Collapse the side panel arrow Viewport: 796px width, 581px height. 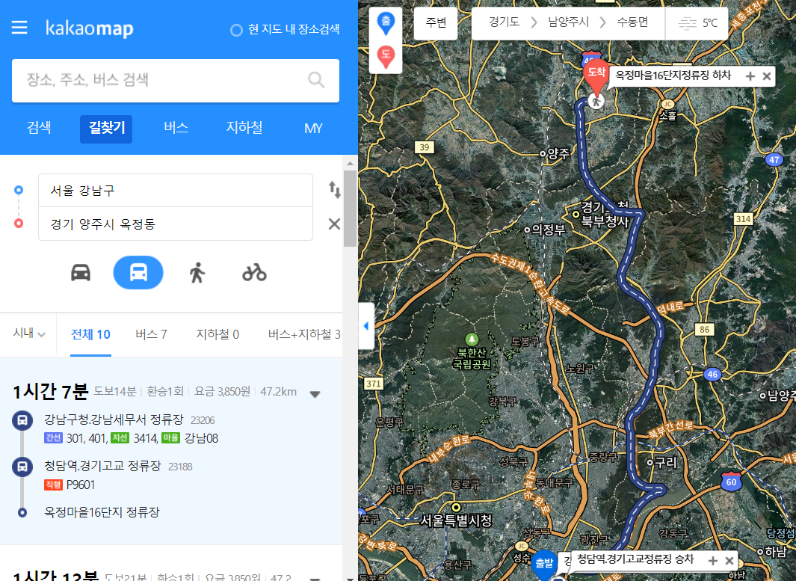point(366,326)
